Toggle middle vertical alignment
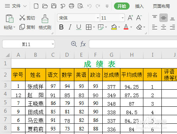Screen dimensions: 177x134 pyautogui.click(x=164, y=18)
